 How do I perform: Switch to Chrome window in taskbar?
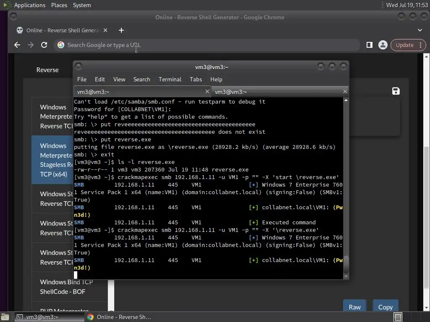pos(120,317)
